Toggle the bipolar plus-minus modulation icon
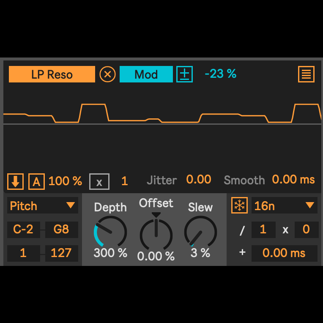The width and height of the screenshot is (323, 323). pyautogui.click(x=184, y=74)
